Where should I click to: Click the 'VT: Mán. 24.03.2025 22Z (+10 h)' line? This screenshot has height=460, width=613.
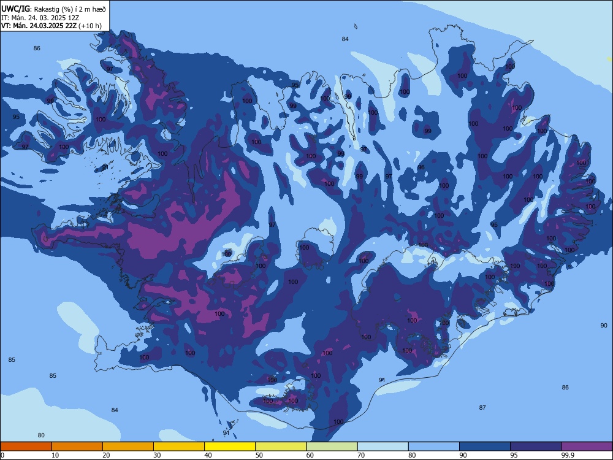(x=51, y=26)
